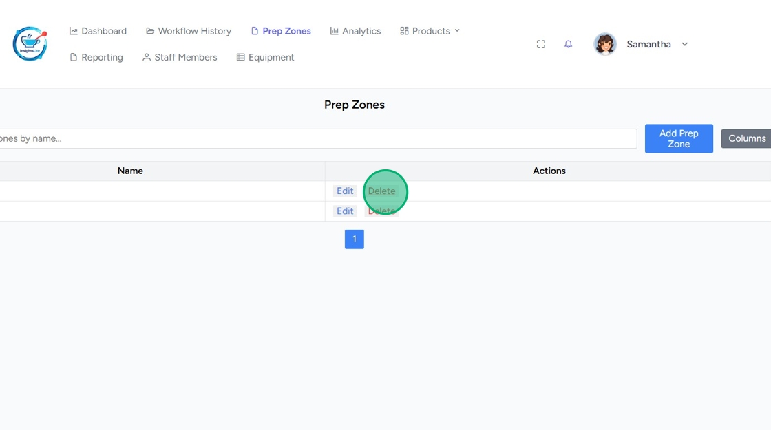771x430 pixels.
Task: Click the InsightsLite logo
Action: click(30, 44)
